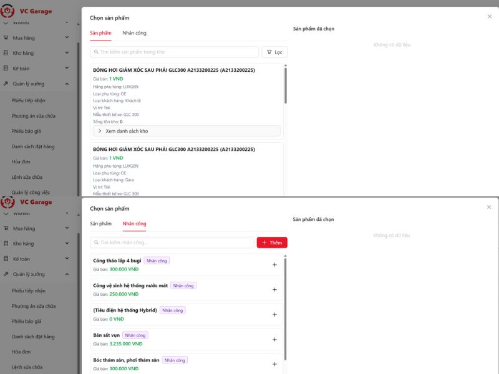Add Bóc thảm sàn, phơi thảm sàn via plus

(274, 364)
